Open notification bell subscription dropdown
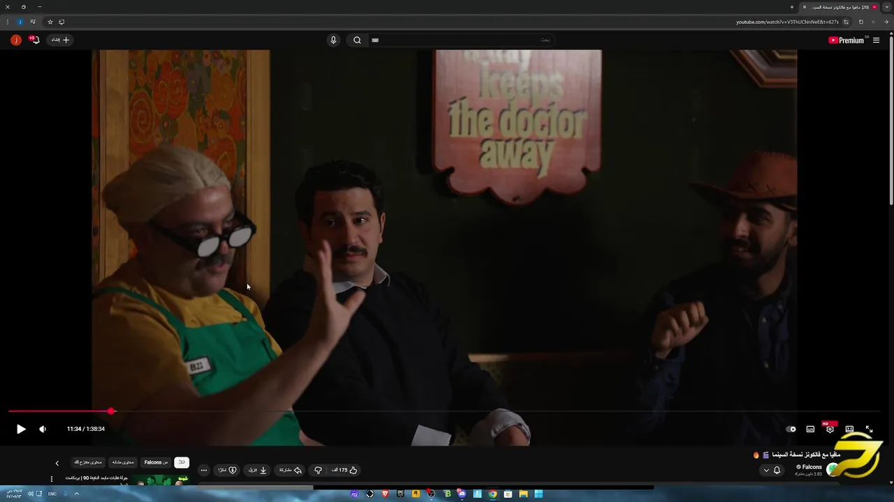 click(772, 471)
